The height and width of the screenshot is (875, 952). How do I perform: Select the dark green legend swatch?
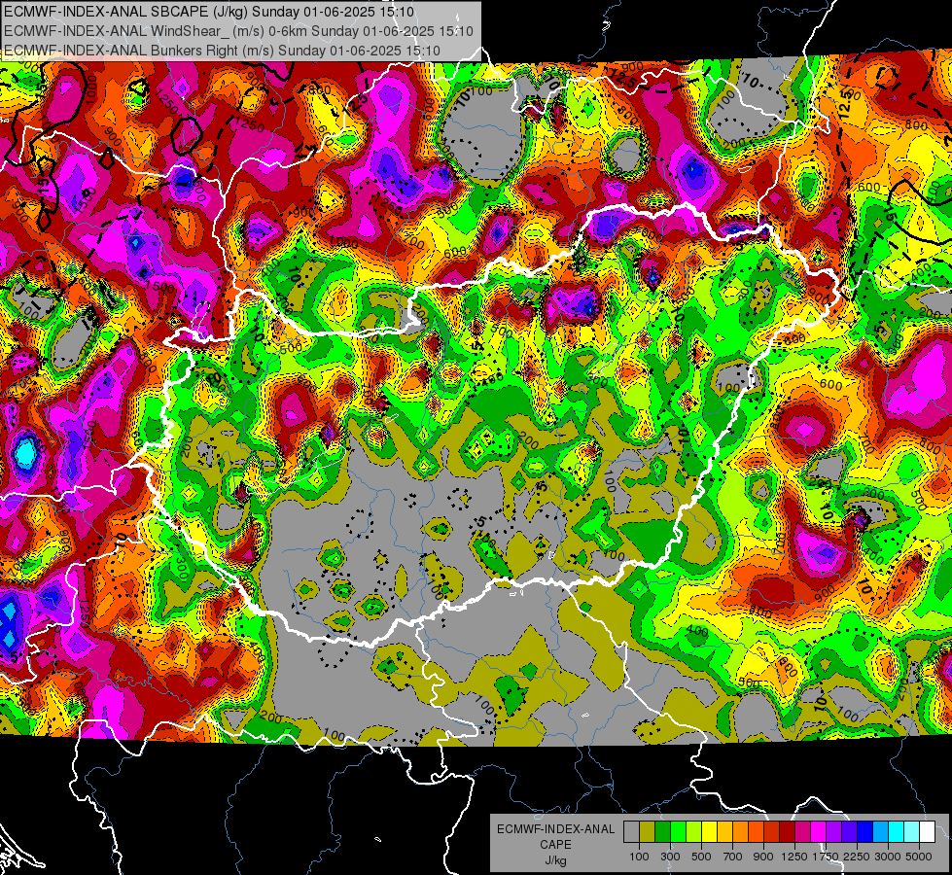click(x=663, y=831)
